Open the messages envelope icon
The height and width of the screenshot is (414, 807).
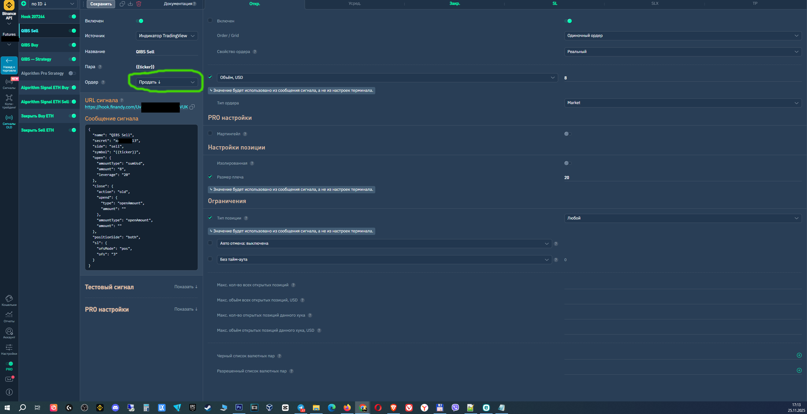(9, 379)
